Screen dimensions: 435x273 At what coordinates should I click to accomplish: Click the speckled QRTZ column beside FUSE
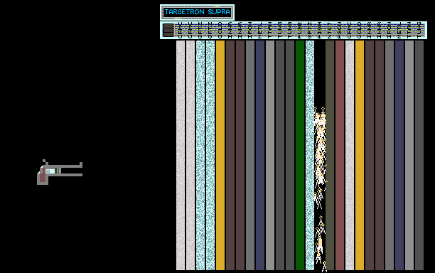click(310, 156)
